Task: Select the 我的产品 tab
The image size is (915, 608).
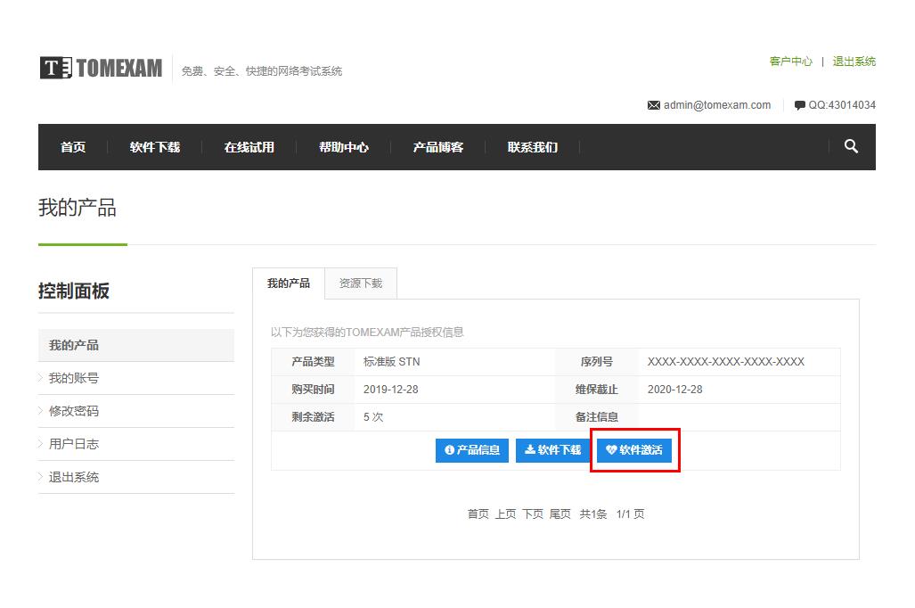Action: (x=289, y=283)
